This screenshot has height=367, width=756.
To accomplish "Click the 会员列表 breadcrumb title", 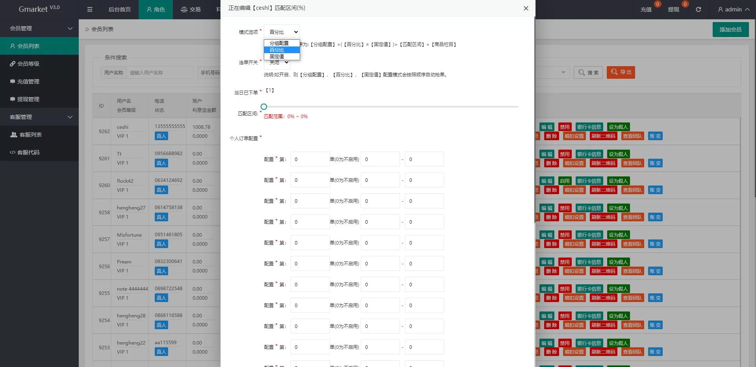I will pos(102,29).
